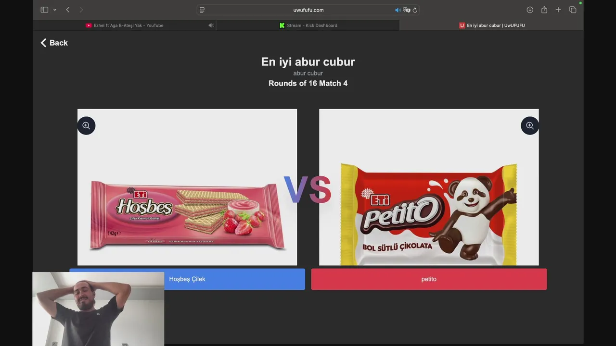
Task: Click the Back link
Action: pos(54,43)
